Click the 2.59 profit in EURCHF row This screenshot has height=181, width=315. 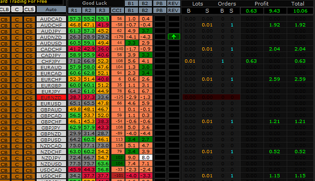tap(274, 79)
